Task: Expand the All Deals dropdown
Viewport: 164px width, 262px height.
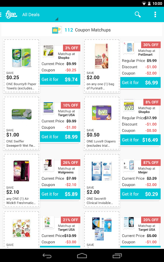Action: pos(40,15)
